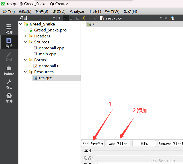183x164 pixels.
Task: Click the file lock icon in editor bar
Action: tap(96, 18)
